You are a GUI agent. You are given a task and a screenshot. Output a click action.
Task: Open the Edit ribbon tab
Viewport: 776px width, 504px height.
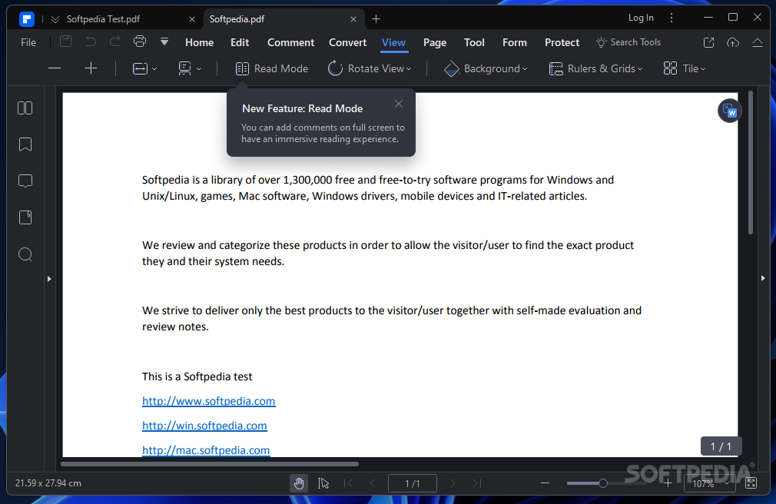tap(240, 42)
